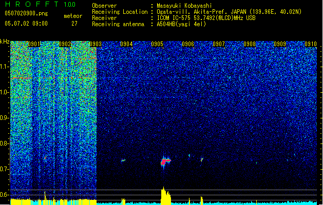Screen dimensions: 323x205
Task: Click the 0902 time marker
Action: 65,44
